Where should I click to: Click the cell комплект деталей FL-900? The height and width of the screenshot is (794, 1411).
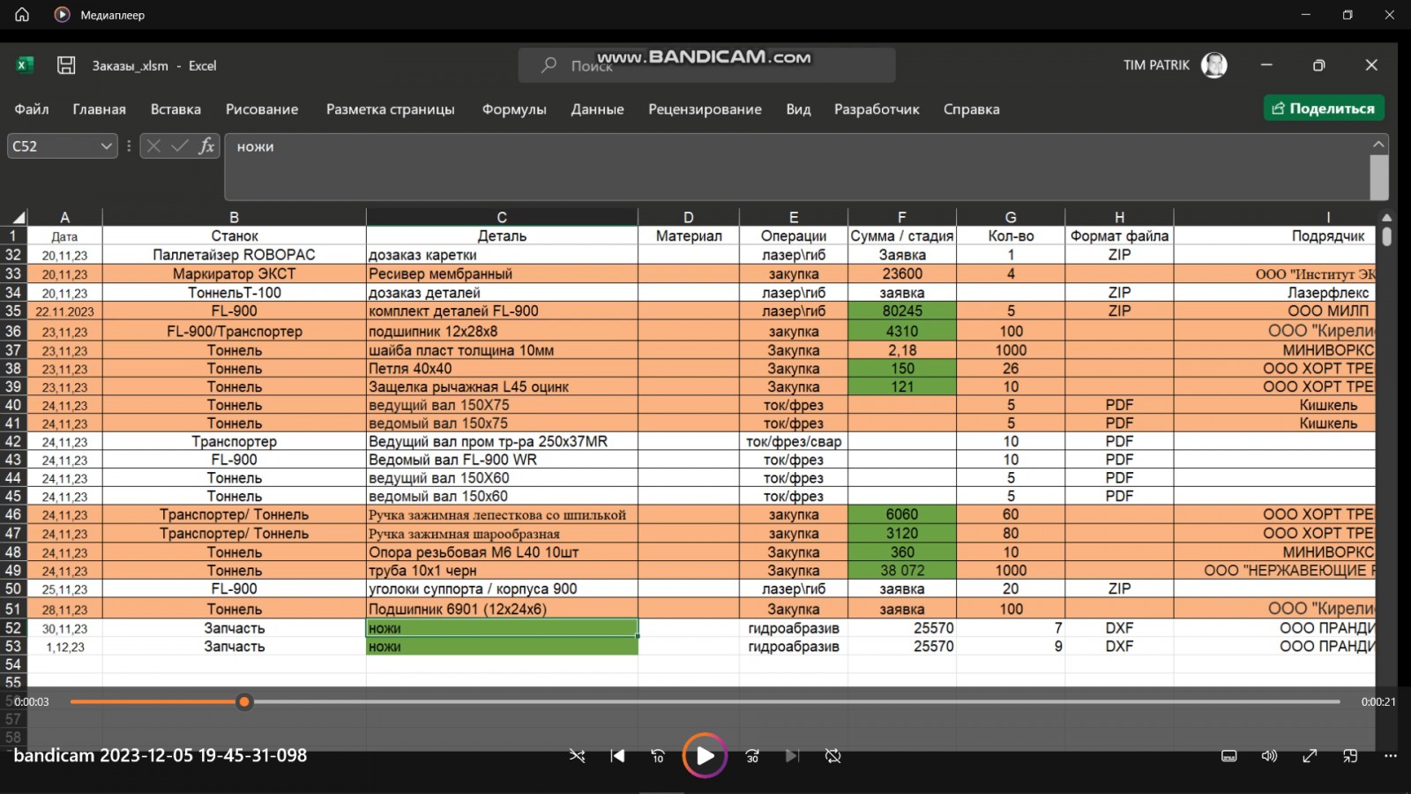click(x=502, y=311)
